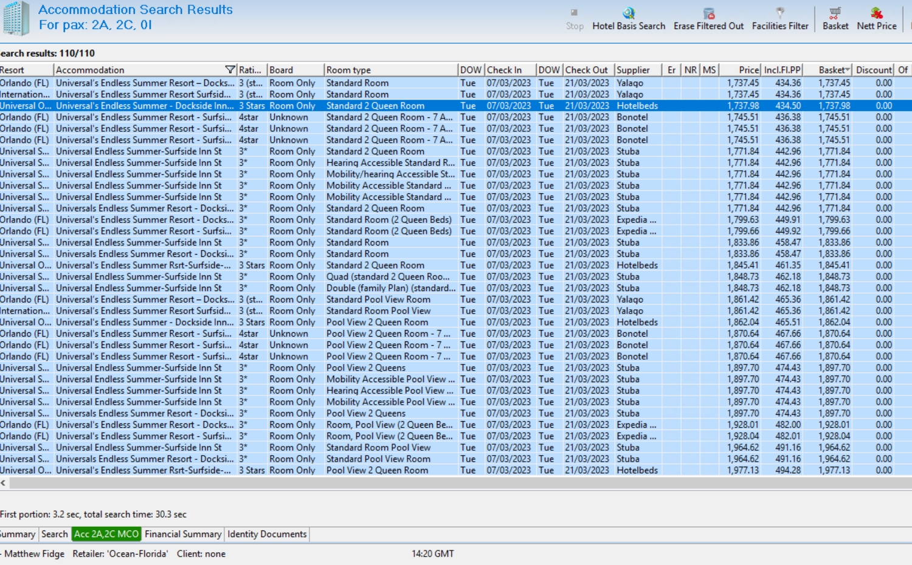Click the Matthew Fidge user name in status bar
Image resolution: width=912 pixels, height=565 pixels.
coord(34,553)
